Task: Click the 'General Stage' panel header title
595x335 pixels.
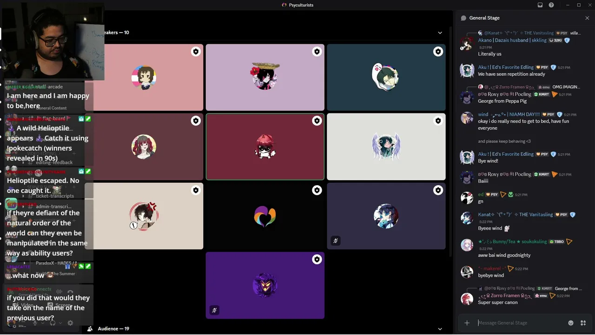Action: point(484,18)
